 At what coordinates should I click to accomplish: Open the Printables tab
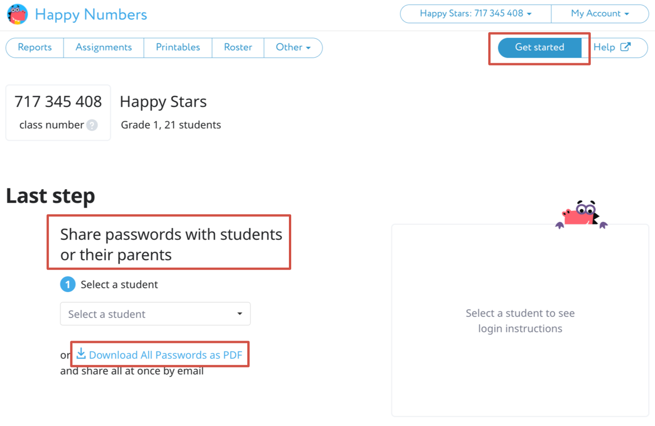coord(178,48)
